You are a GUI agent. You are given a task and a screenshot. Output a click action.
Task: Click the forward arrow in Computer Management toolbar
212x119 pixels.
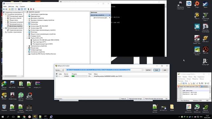6,9
